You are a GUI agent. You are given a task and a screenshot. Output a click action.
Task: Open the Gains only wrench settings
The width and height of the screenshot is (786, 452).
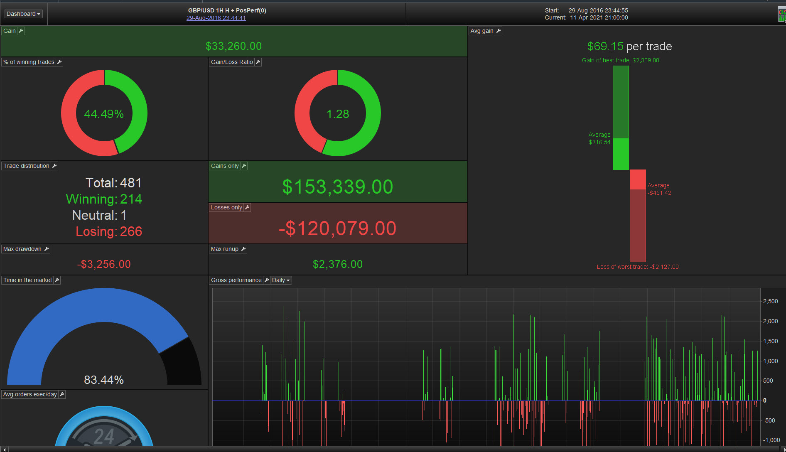pos(244,166)
